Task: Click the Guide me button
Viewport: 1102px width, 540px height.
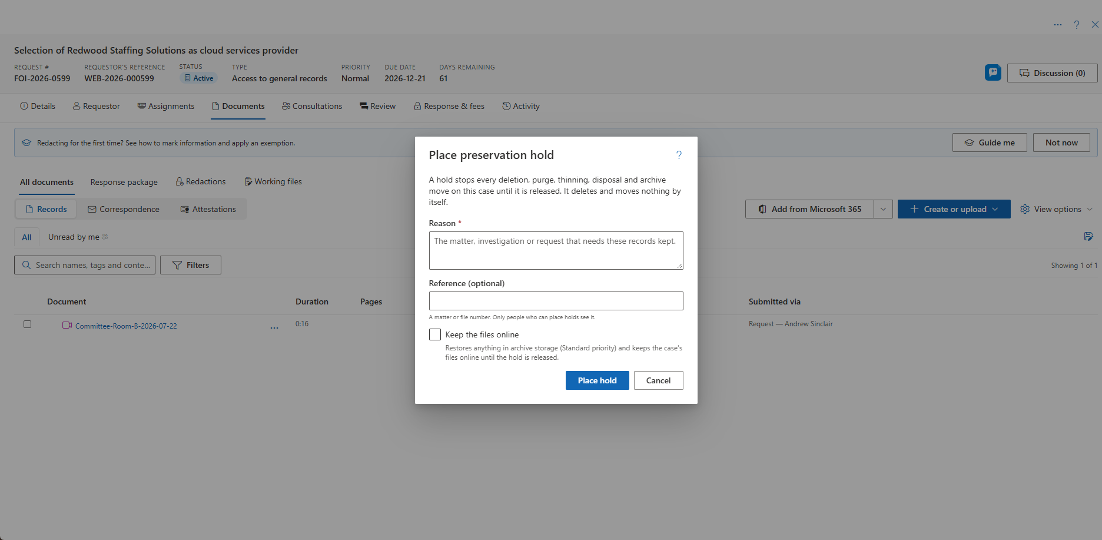Action: (990, 143)
